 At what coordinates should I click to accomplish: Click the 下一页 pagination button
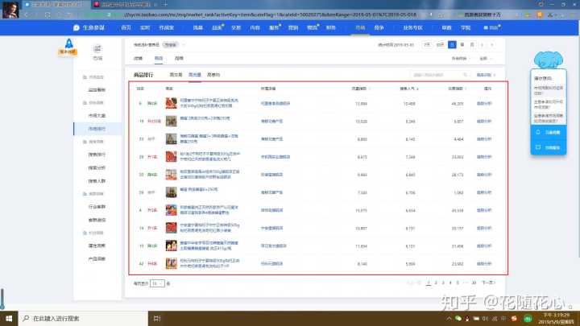pyautogui.click(x=488, y=283)
